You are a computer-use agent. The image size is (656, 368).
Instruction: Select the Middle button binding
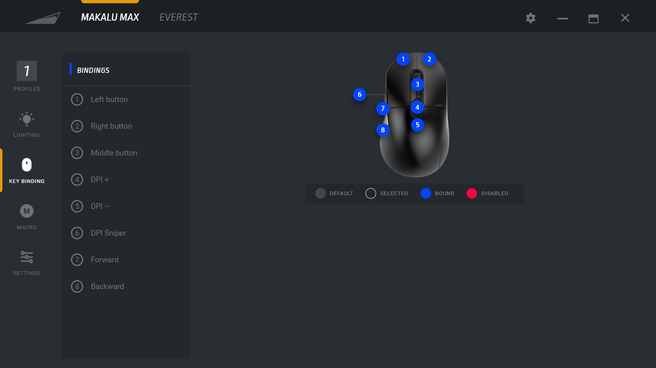(x=126, y=153)
